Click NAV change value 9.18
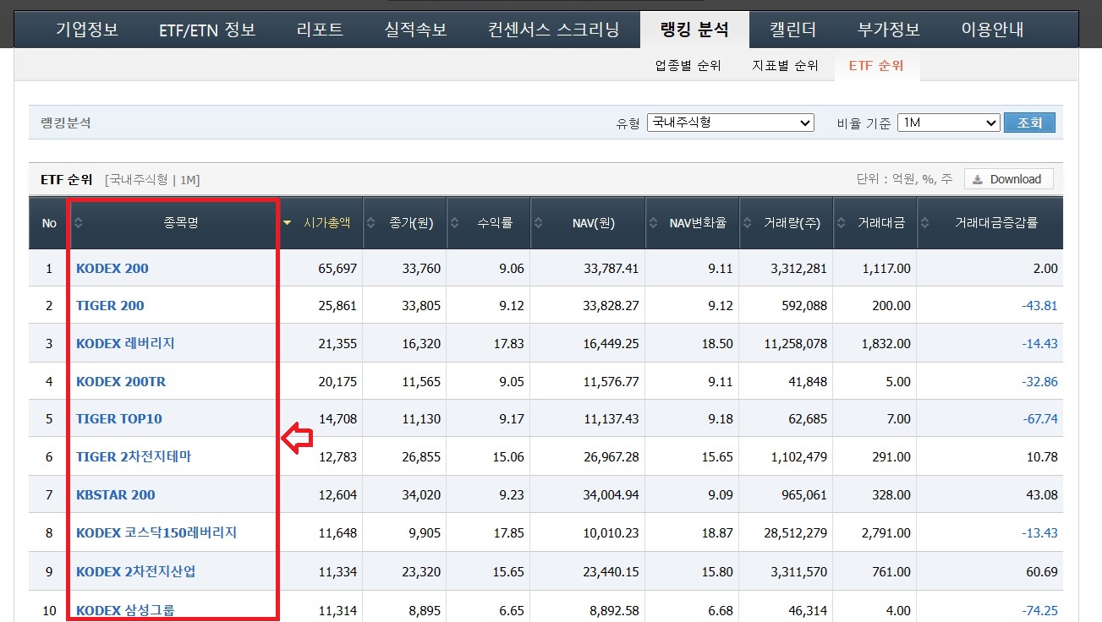Screen dimensions: 1102x622 [719, 419]
